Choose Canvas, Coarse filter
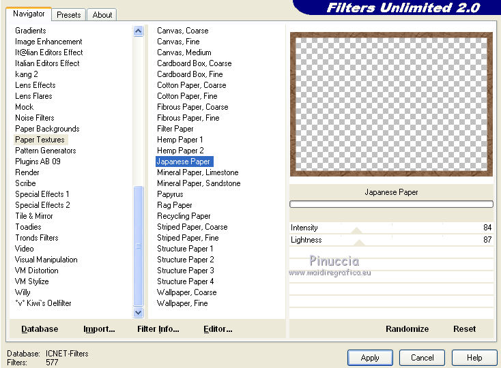Viewport: 501px width, 368px height. click(x=183, y=31)
